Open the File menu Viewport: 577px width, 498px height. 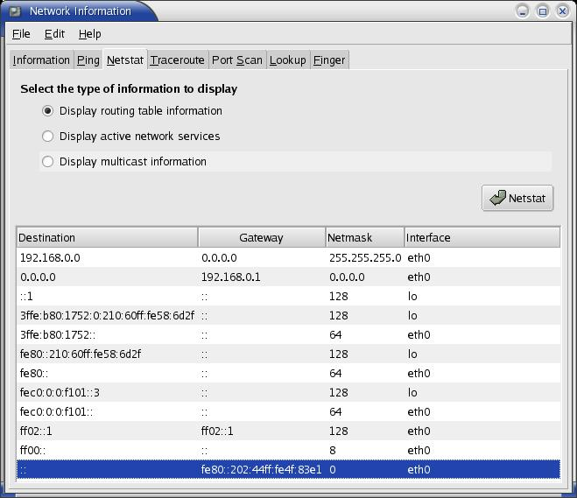click(21, 34)
